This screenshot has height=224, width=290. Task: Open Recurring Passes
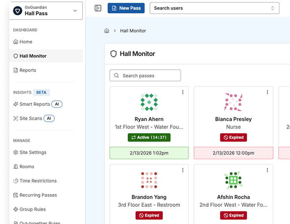tap(46, 195)
